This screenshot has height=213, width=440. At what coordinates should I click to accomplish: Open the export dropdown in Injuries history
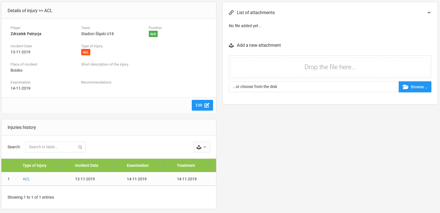[x=202, y=147]
